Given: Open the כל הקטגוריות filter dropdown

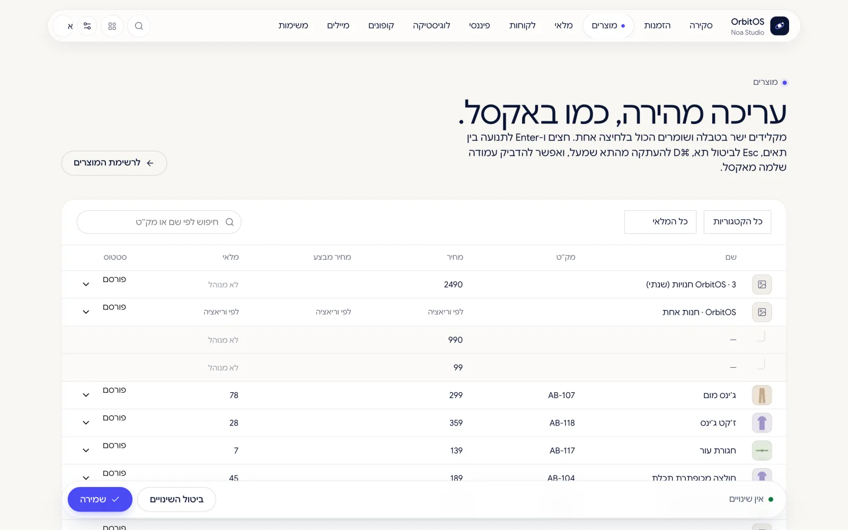Looking at the screenshot, I should point(737,222).
